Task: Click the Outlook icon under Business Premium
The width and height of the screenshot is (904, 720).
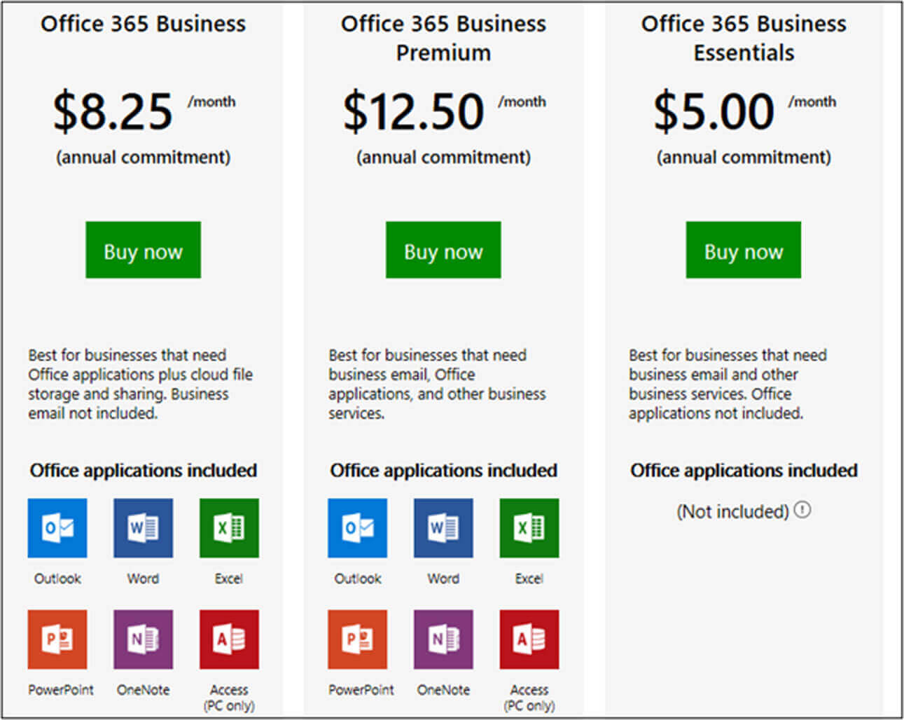Action: [358, 529]
